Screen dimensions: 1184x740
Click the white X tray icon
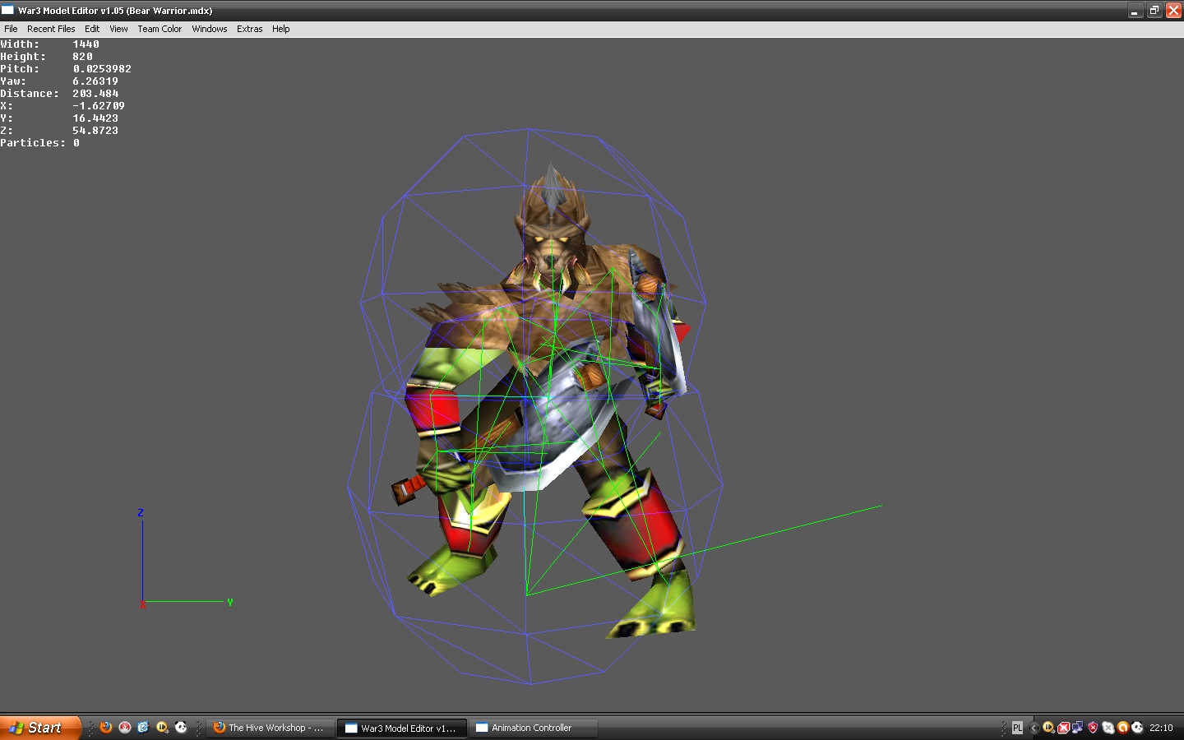[1108, 728]
